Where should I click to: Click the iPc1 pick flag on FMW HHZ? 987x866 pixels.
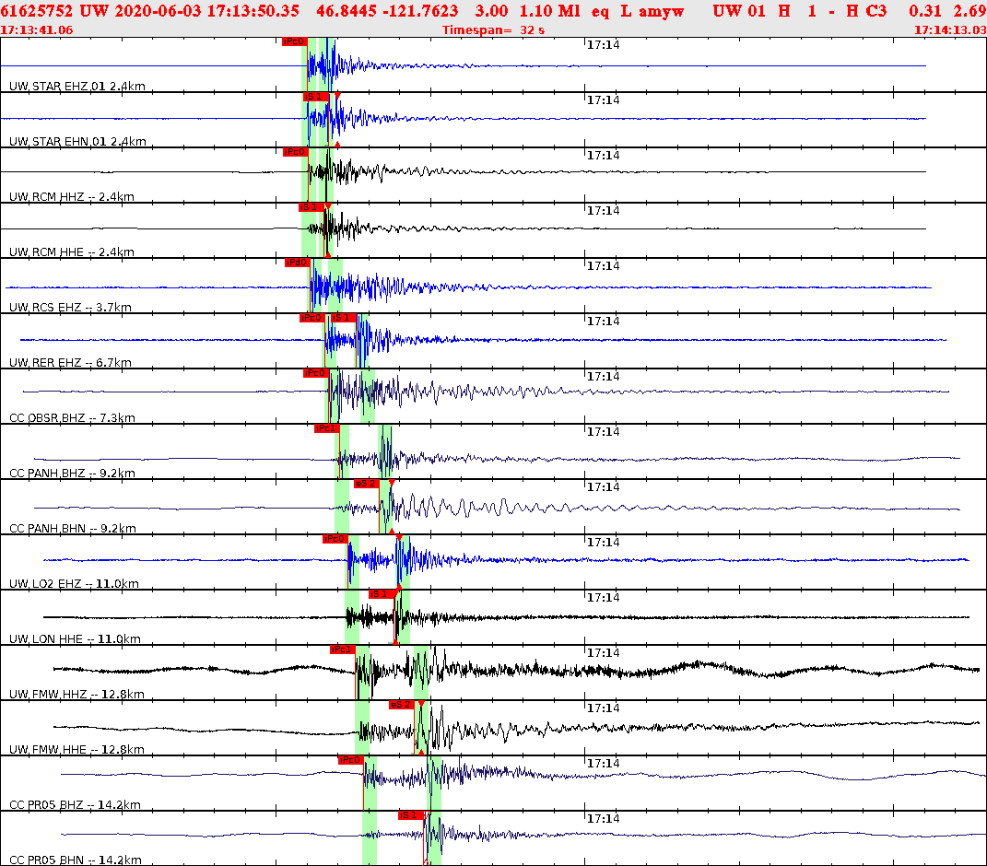tap(342, 649)
